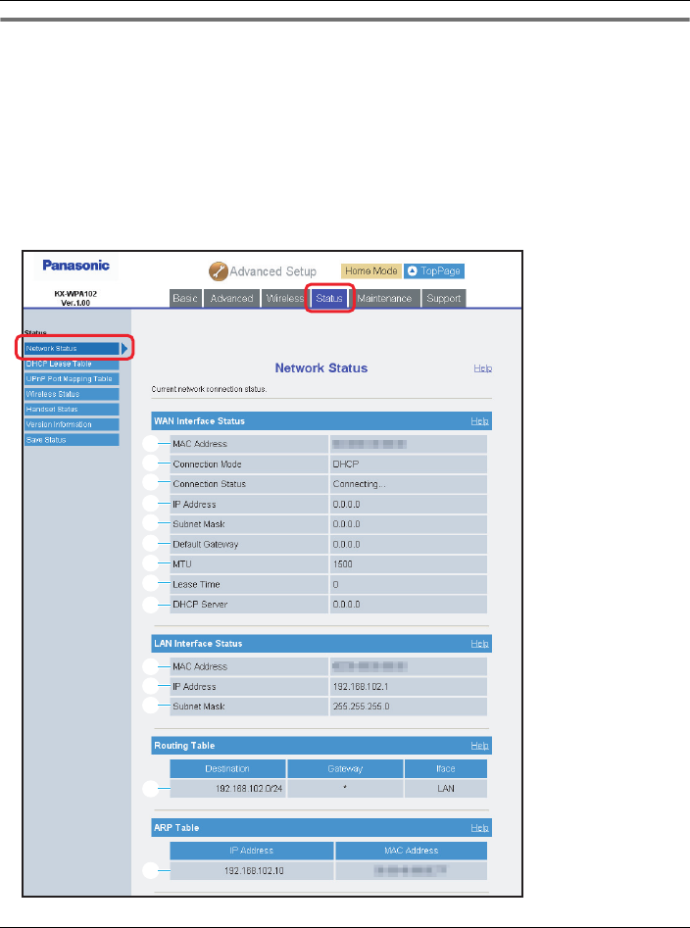Click the Panasonic logo
This screenshot has height=928, width=690.
75,266
